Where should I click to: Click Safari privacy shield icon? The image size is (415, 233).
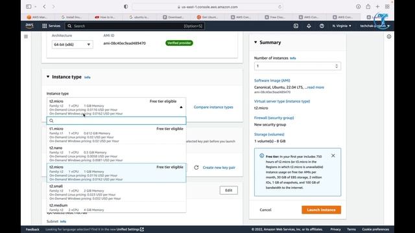126,6
